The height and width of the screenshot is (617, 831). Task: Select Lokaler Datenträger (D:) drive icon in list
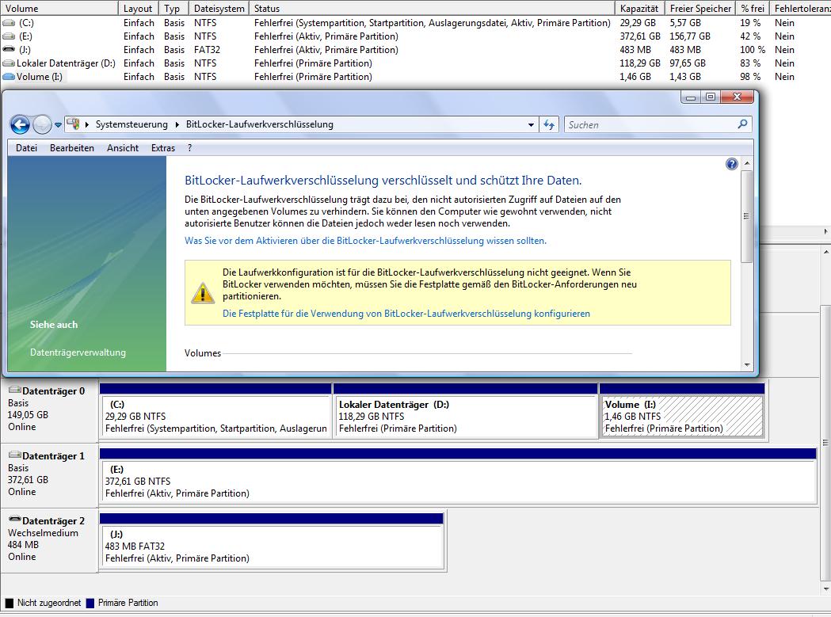[9, 63]
